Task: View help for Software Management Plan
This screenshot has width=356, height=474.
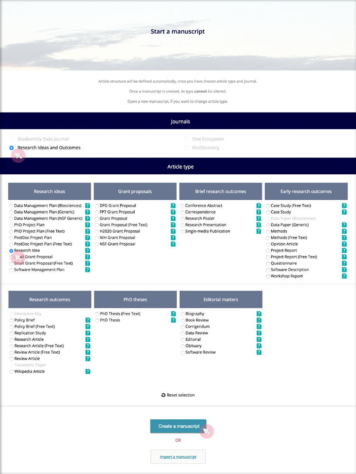Action: pos(88,270)
